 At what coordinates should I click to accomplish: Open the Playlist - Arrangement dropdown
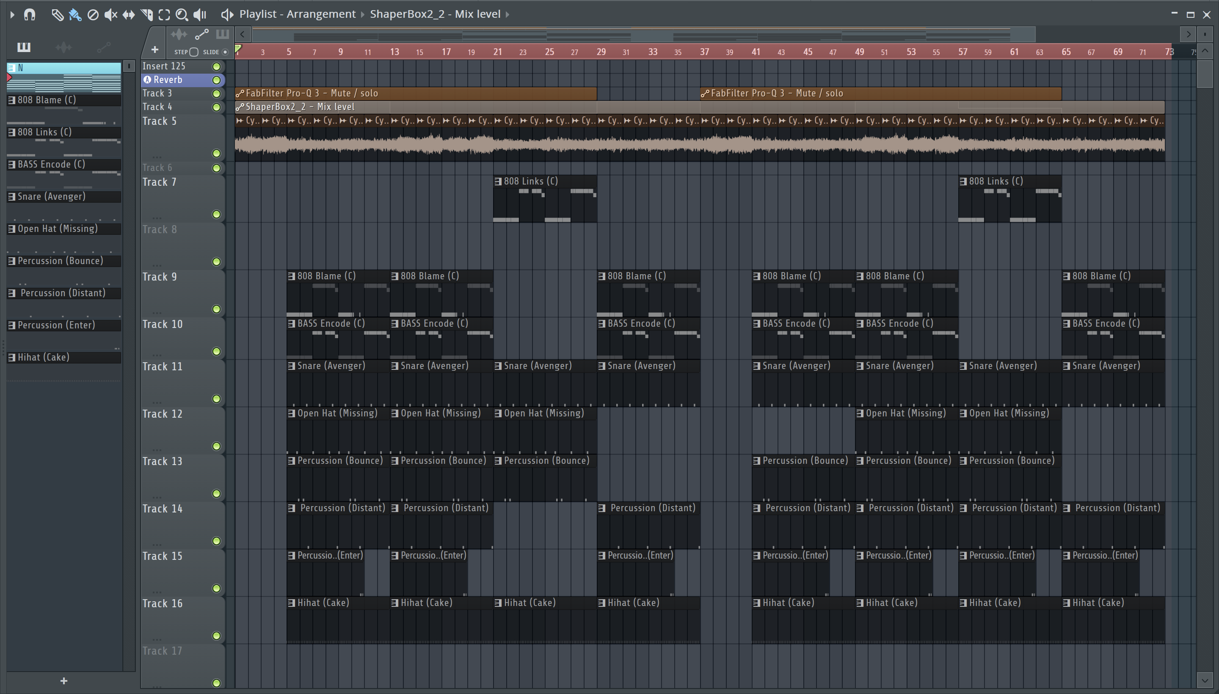[x=298, y=14]
